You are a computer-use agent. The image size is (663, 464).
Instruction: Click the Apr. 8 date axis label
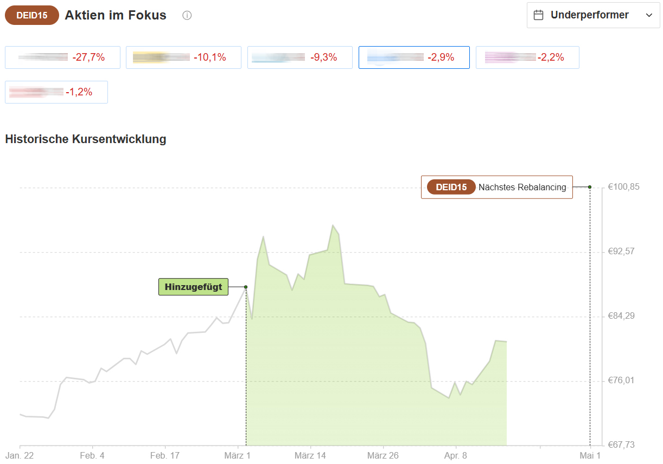[456, 456]
